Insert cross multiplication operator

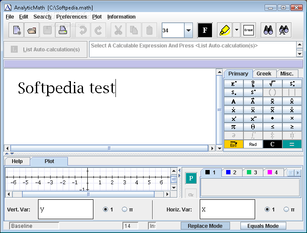click(292, 118)
